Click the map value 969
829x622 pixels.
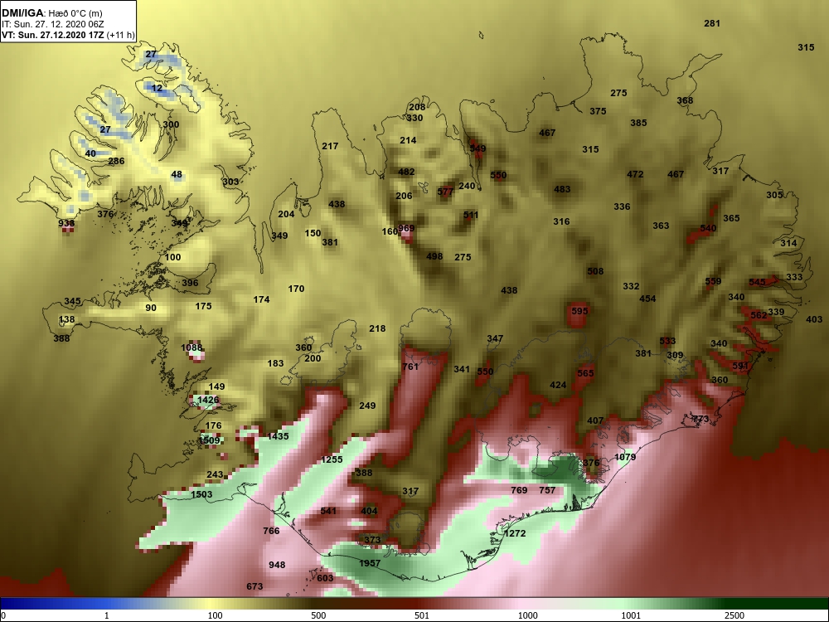pos(406,229)
